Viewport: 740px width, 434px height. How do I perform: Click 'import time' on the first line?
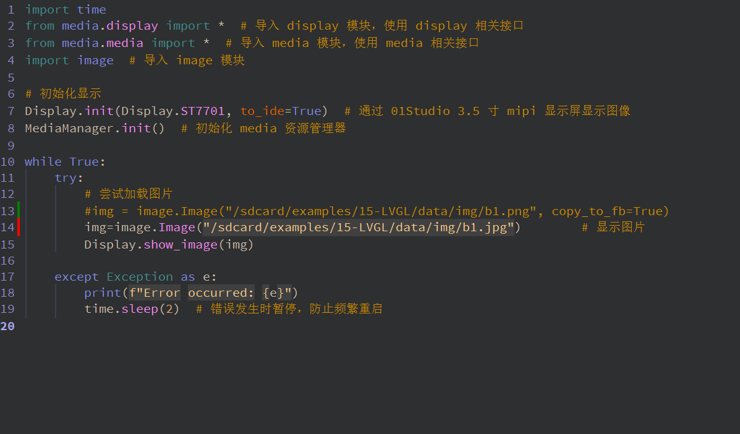pyautogui.click(x=65, y=9)
